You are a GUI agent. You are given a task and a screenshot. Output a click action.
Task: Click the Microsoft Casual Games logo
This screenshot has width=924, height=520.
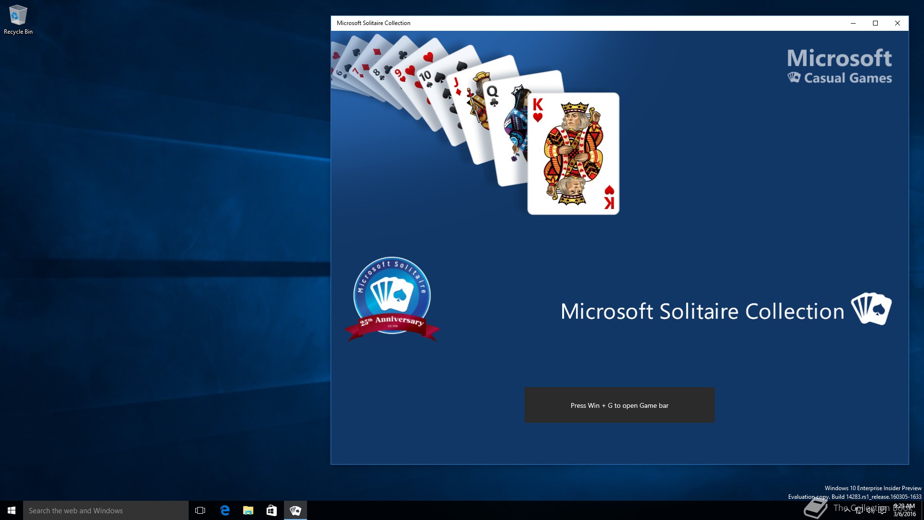(839, 66)
